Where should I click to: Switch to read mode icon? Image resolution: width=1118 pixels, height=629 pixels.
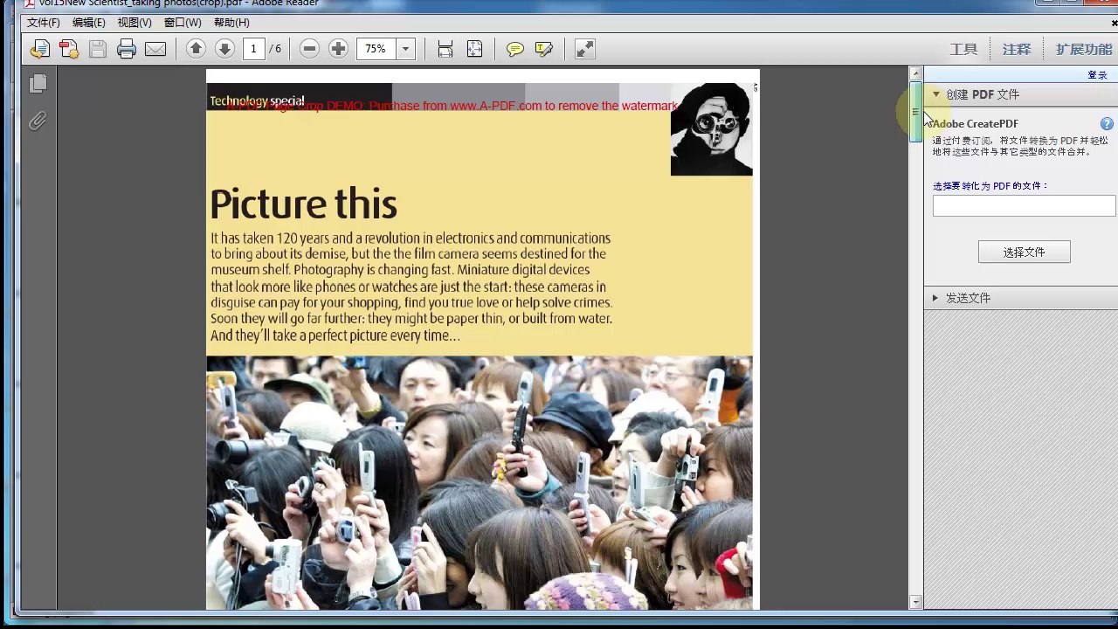(585, 49)
